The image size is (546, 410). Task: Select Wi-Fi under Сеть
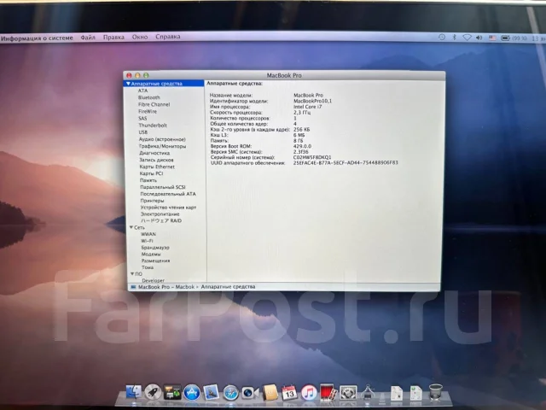click(x=147, y=241)
